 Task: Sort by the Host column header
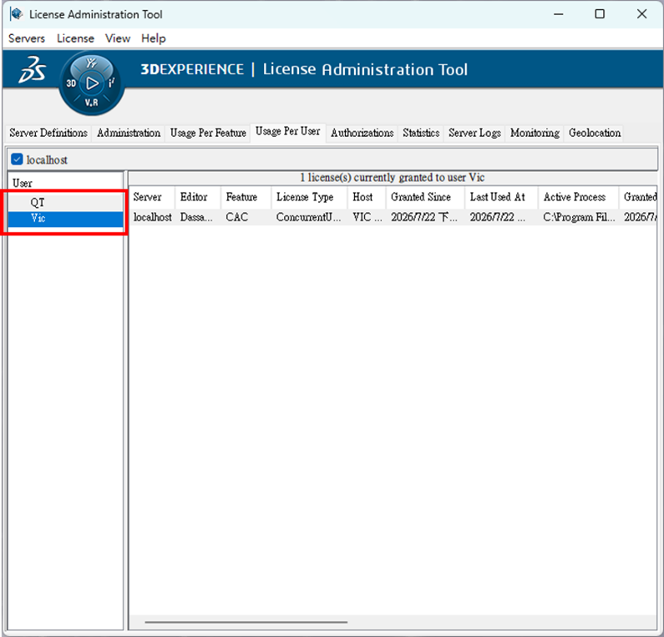tap(367, 197)
